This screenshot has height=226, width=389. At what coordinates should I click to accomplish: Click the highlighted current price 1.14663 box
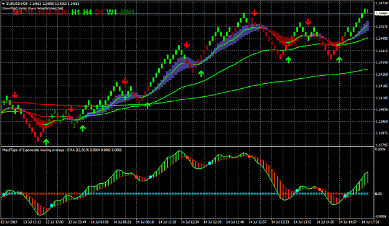(381, 13)
